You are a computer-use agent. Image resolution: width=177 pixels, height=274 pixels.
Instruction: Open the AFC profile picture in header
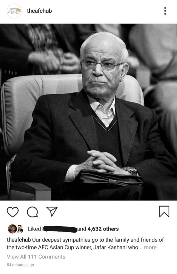pos(14,11)
